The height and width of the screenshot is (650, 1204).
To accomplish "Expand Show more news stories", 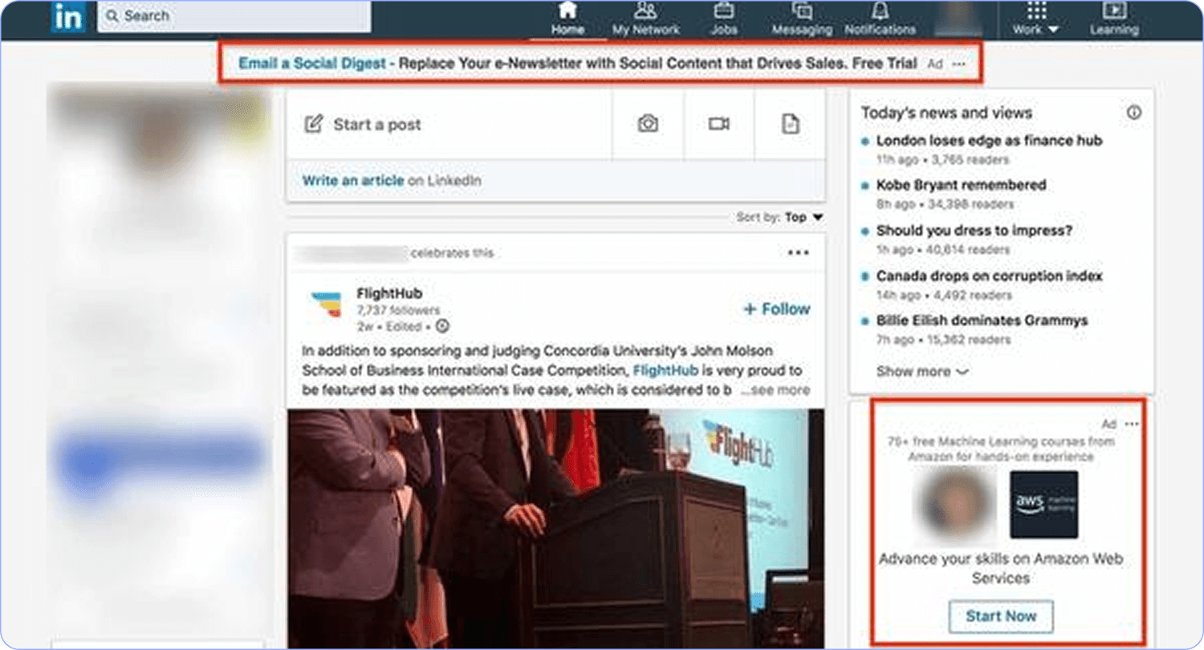I will tap(921, 372).
